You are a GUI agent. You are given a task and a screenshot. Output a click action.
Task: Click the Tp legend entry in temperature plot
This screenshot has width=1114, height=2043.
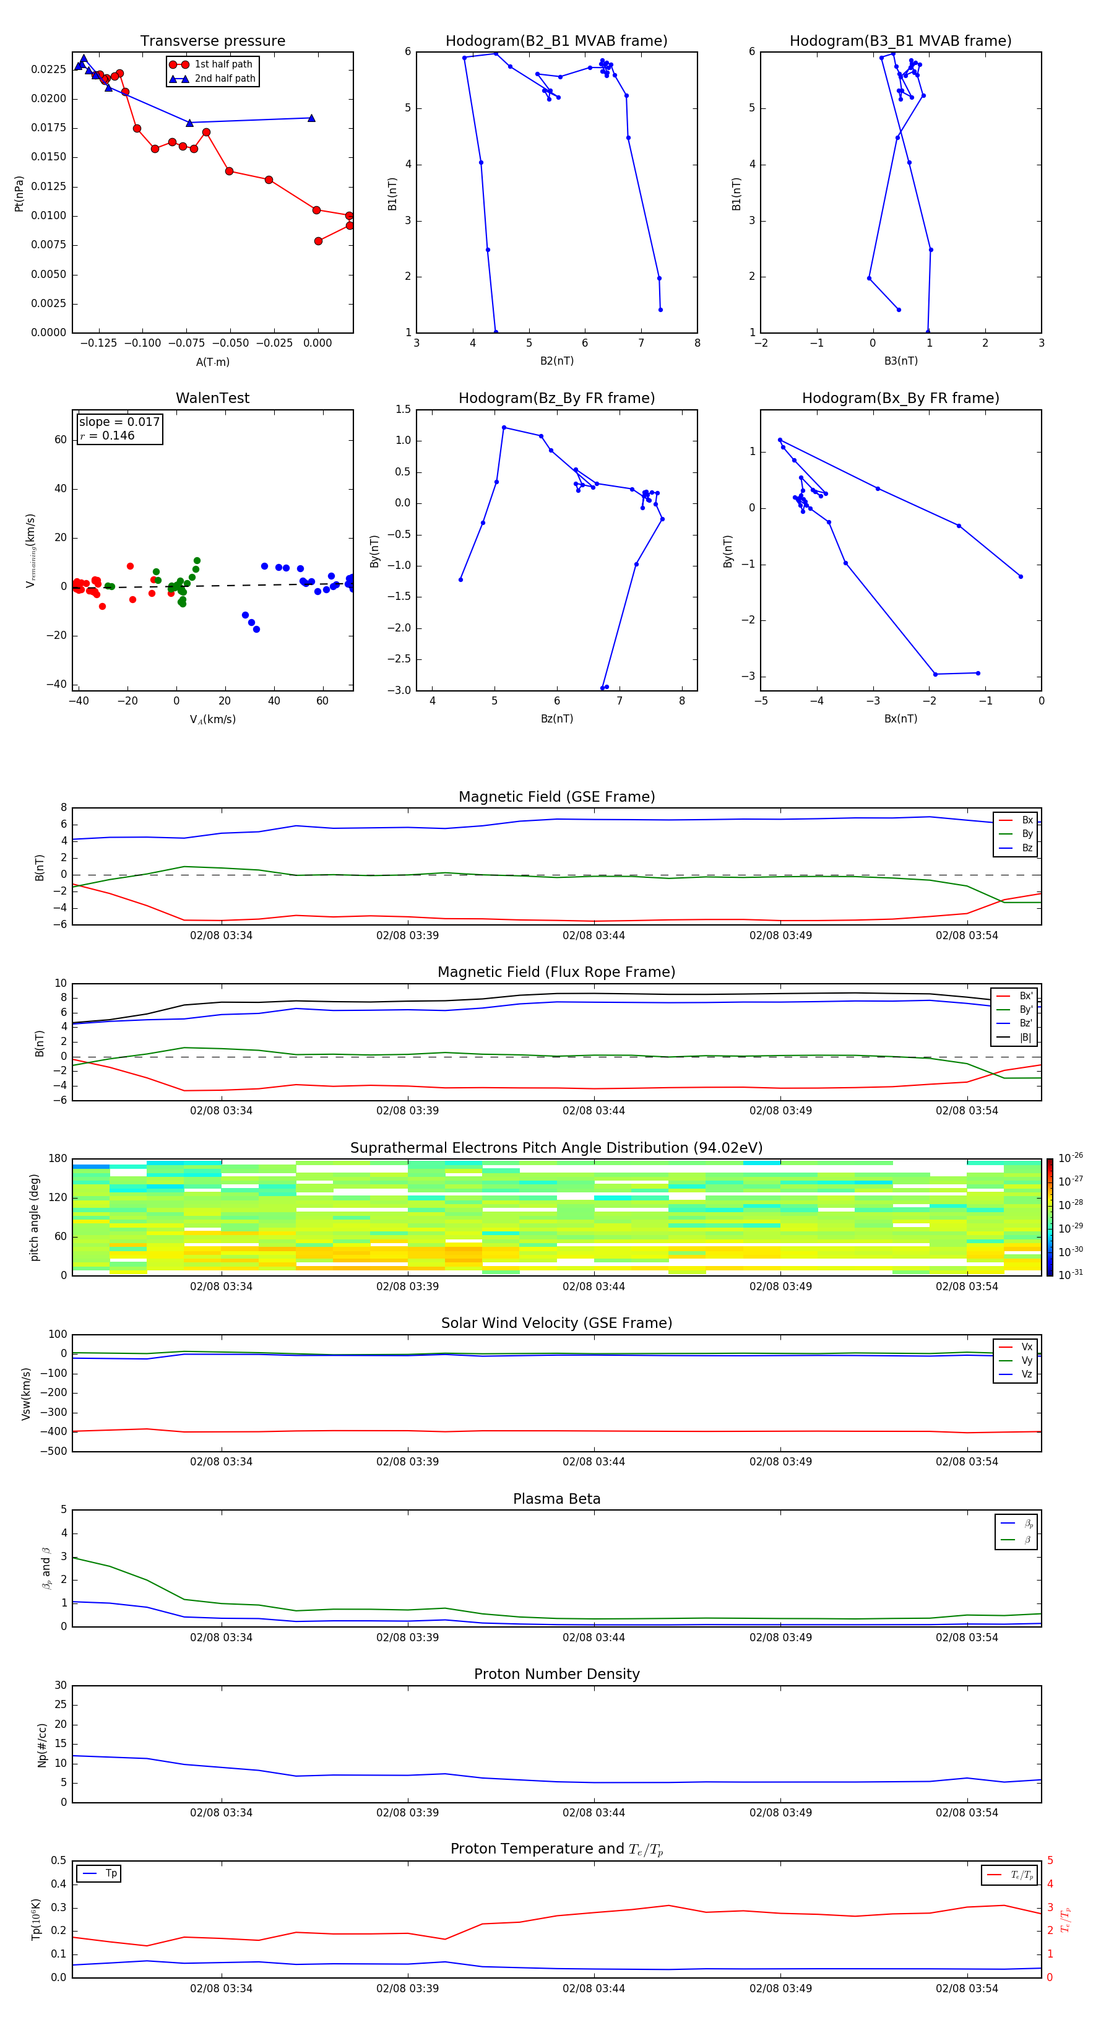click(99, 1873)
